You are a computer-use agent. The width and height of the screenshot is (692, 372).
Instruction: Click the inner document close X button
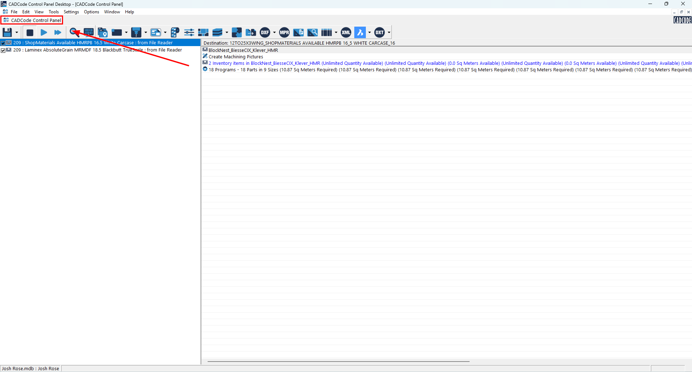[688, 12]
